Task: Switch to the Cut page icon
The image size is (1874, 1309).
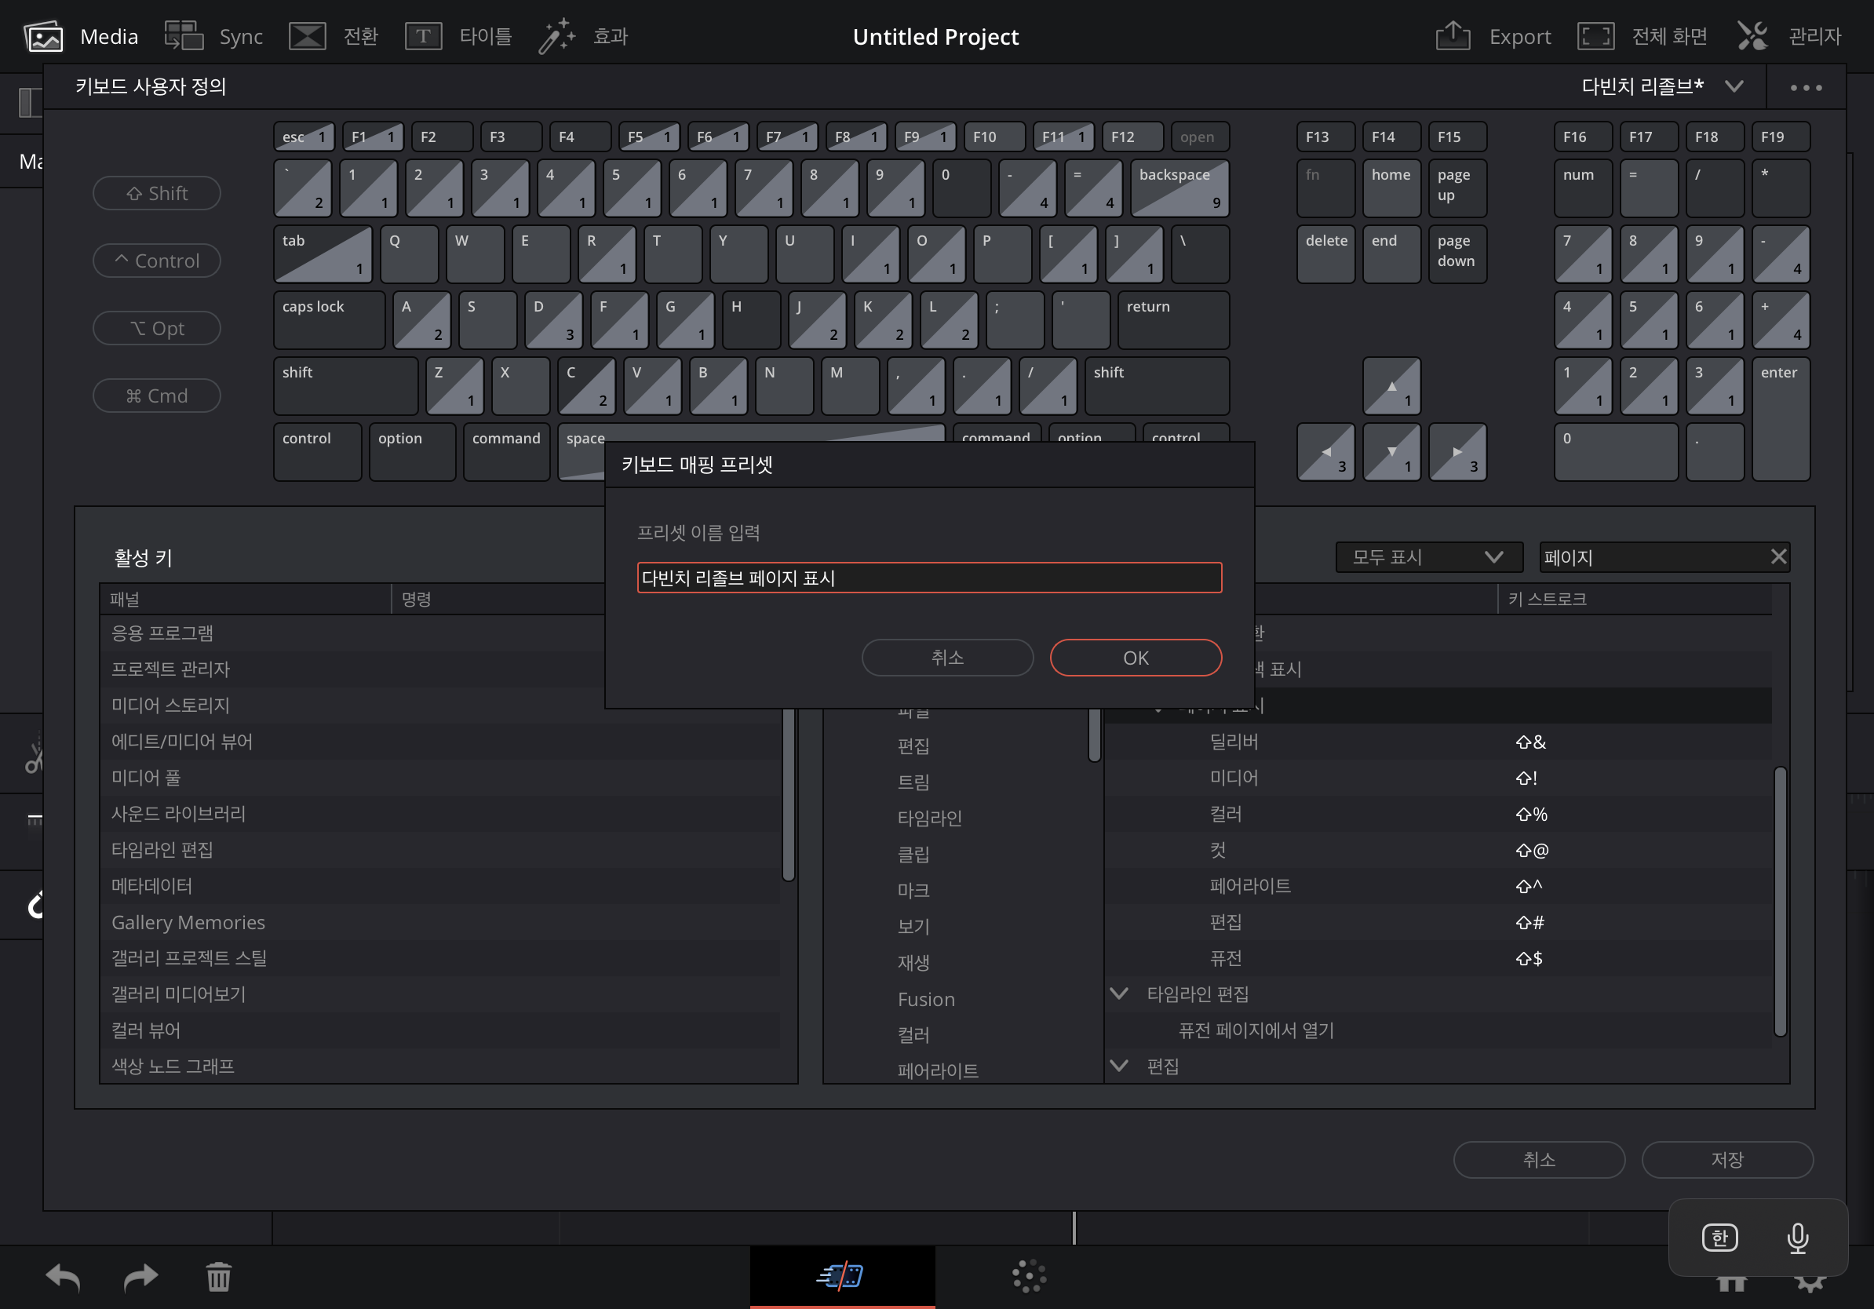Action: (841, 1274)
